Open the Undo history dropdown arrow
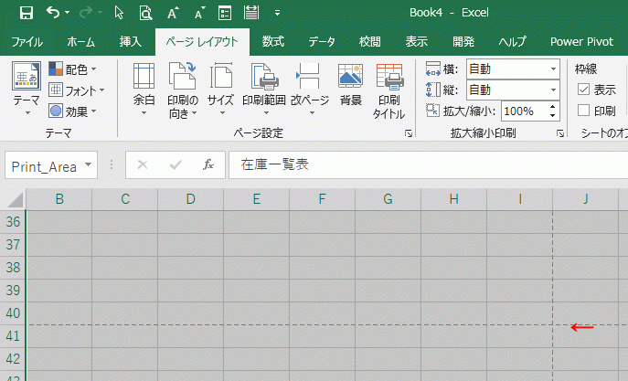This screenshot has width=628, height=381. click(x=68, y=13)
